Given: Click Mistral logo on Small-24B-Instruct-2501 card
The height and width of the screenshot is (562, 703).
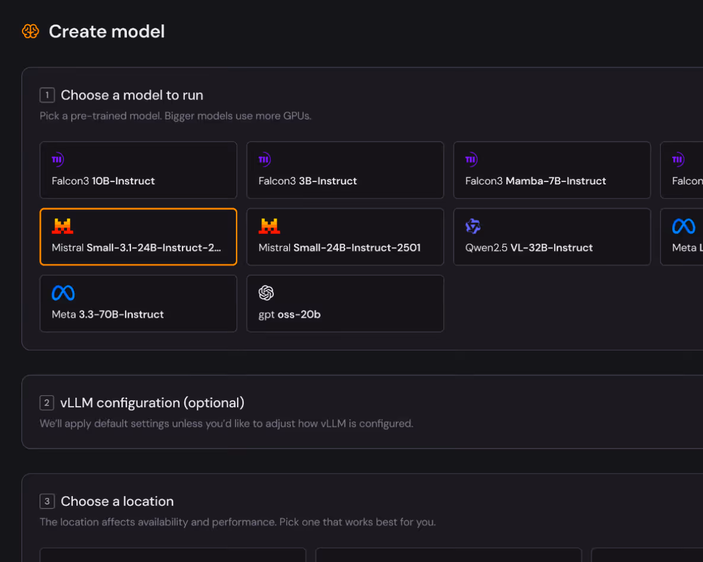Looking at the screenshot, I should (x=269, y=226).
